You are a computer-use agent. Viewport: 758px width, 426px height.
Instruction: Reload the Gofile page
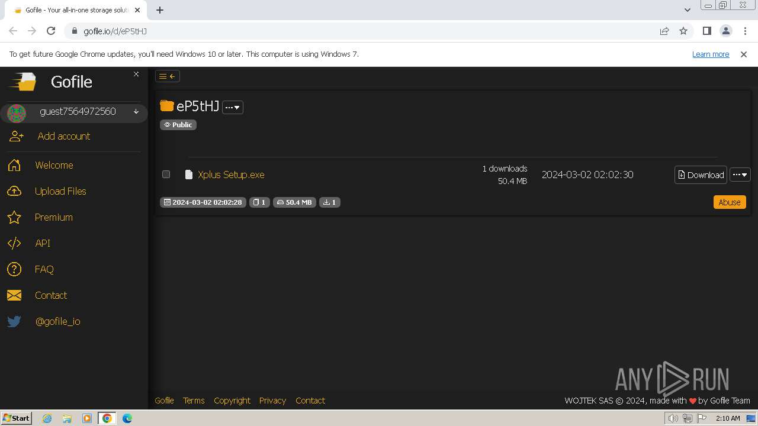(x=51, y=31)
